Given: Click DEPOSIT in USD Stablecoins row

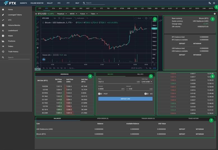Looking at the screenshot, I should tap(182, 129).
